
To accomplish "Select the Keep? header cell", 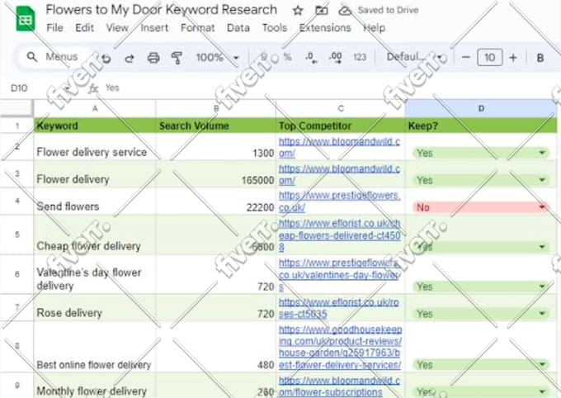I will click(481, 126).
